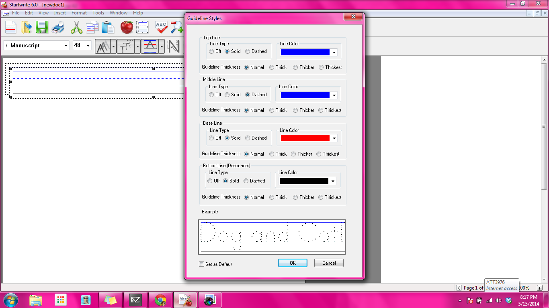Open the Format menu
The width and height of the screenshot is (549, 308).
click(79, 13)
